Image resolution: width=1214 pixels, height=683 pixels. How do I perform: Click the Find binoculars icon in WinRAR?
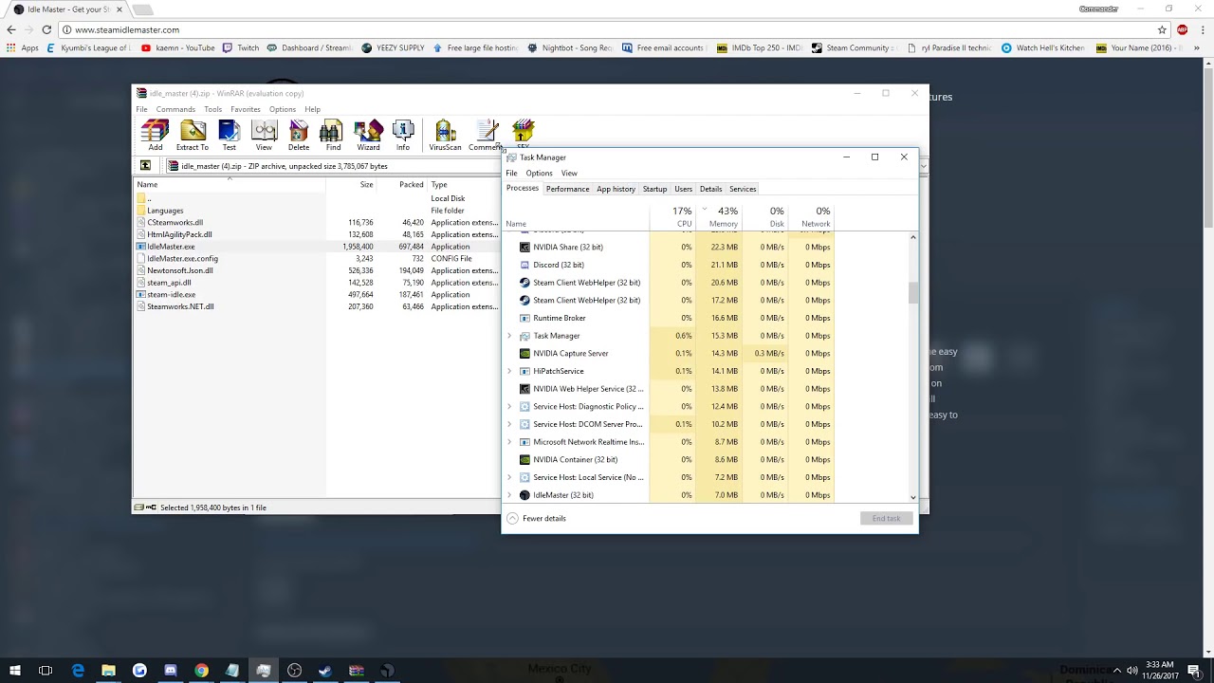[x=333, y=135]
